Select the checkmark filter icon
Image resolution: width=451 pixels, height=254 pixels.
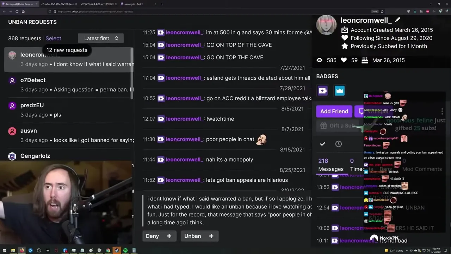[322, 144]
